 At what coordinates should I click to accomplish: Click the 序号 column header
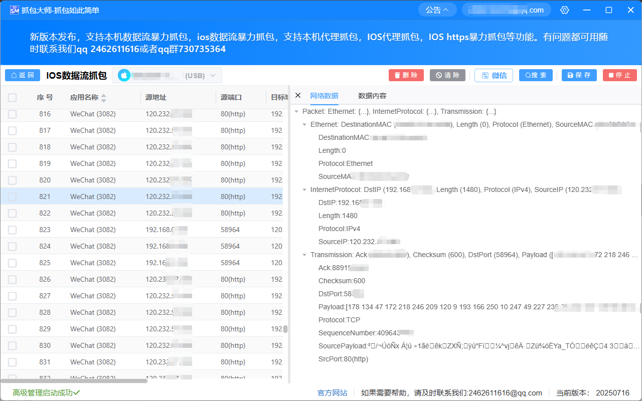tap(45, 97)
